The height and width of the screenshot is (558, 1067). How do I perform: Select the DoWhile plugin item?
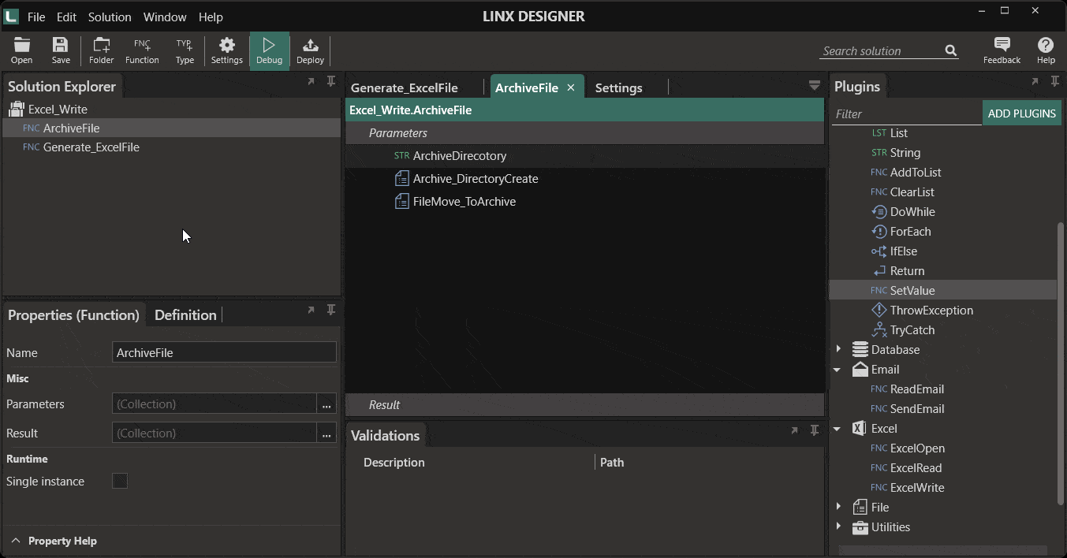click(x=912, y=212)
